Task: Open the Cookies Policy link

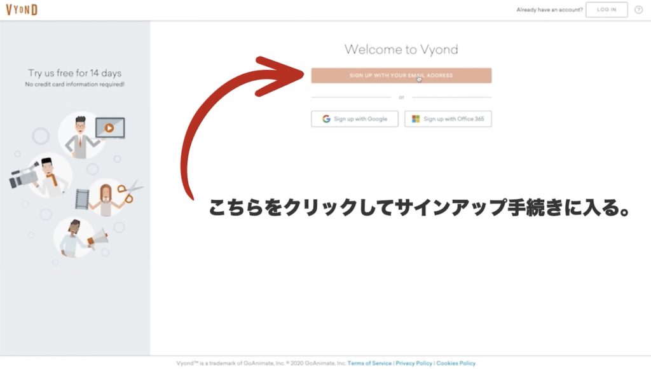Action: pos(456,363)
